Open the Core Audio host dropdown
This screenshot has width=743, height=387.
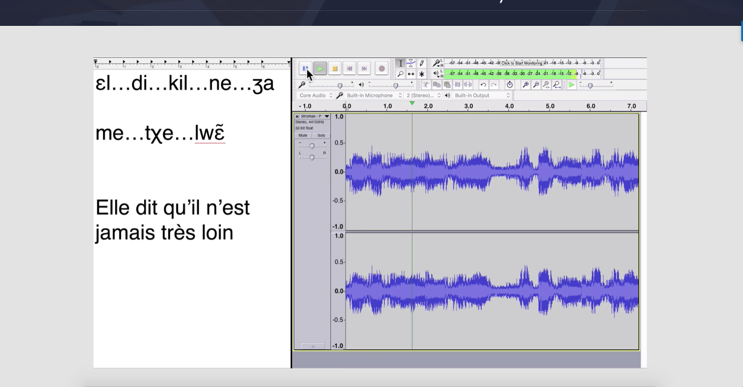[x=316, y=96]
